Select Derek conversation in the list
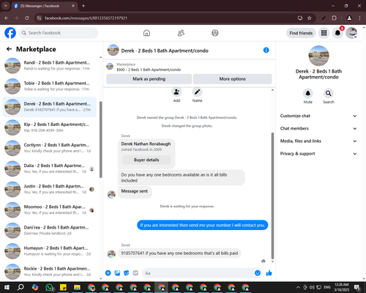This screenshot has height=293, width=366. [x=49, y=107]
